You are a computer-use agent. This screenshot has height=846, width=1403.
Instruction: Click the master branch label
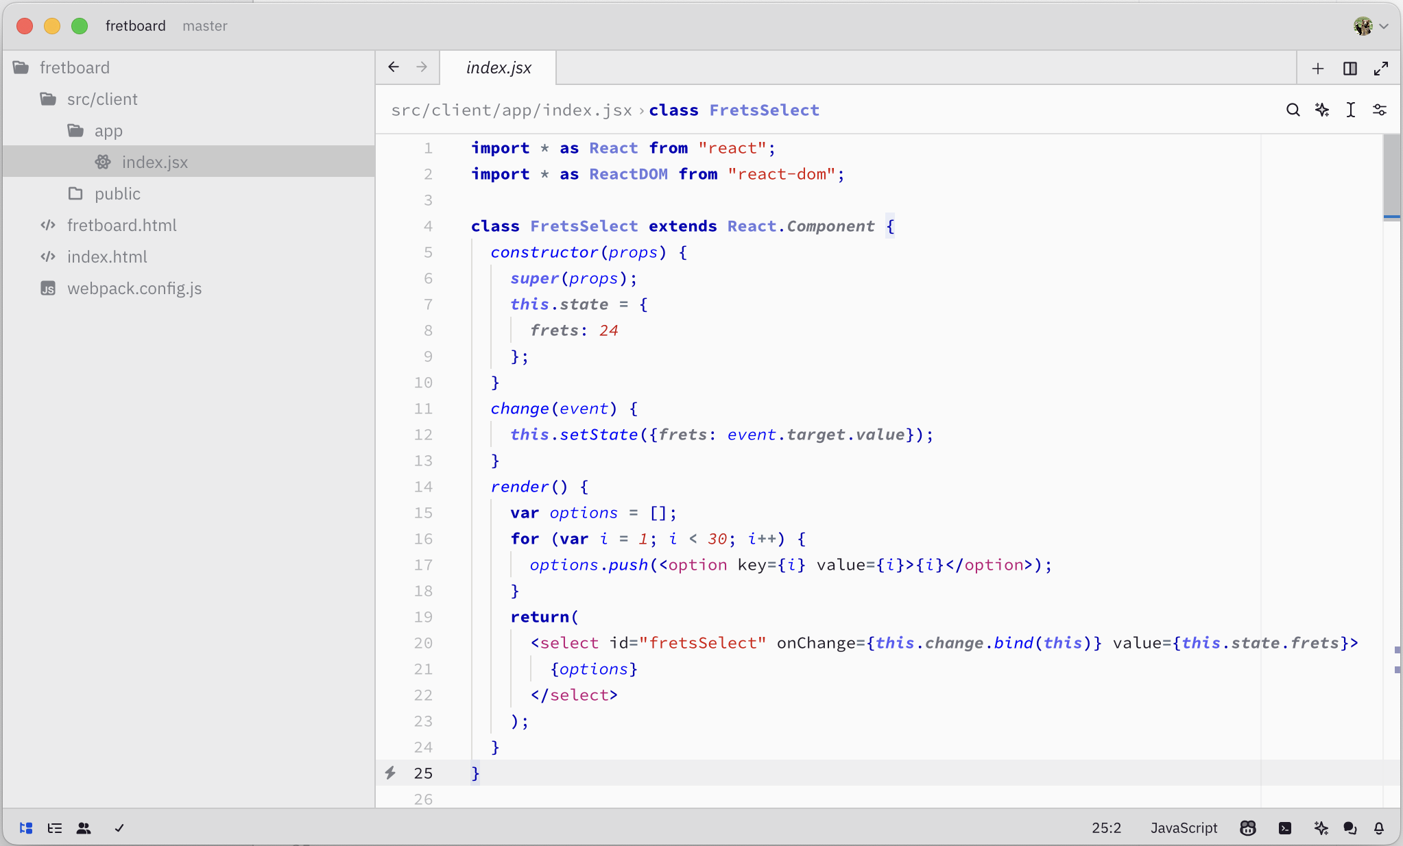coord(204,26)
